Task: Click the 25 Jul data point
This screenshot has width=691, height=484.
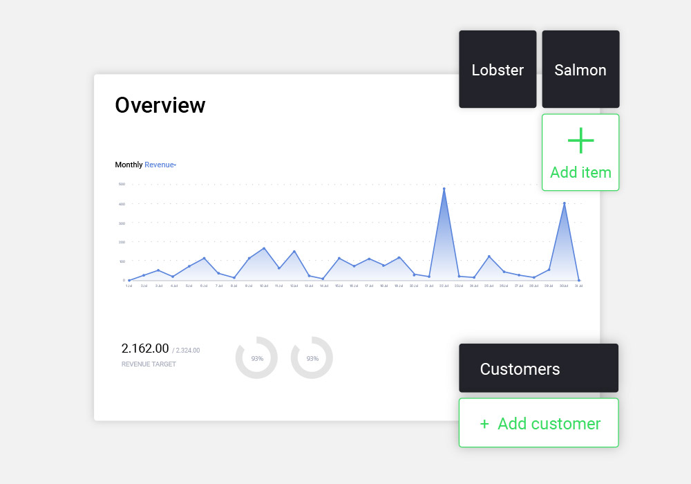Action: [489, 256]
